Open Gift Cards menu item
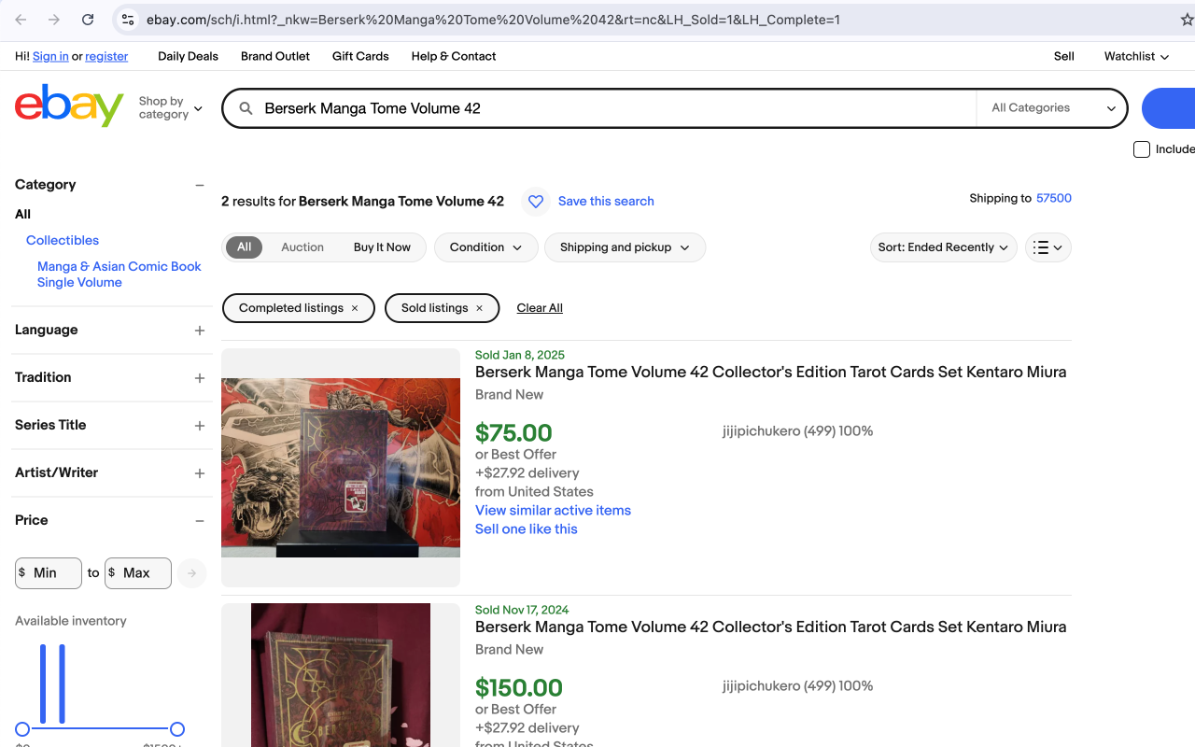 (x=360, y=56)
